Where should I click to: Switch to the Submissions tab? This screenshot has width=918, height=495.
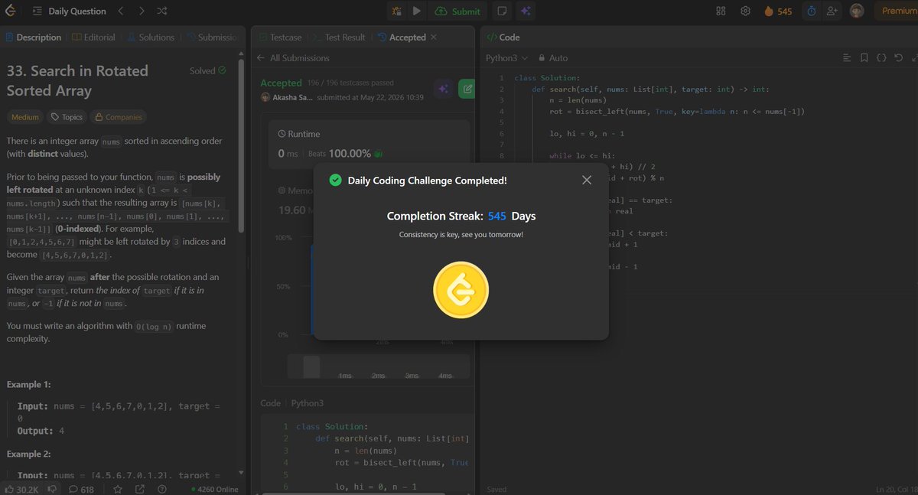click(x=211, y=37)
